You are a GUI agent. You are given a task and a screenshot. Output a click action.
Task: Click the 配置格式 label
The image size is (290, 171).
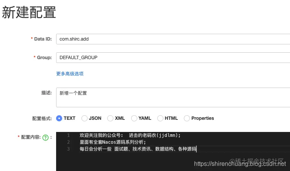pyautogui.click(x=42, y=118)
